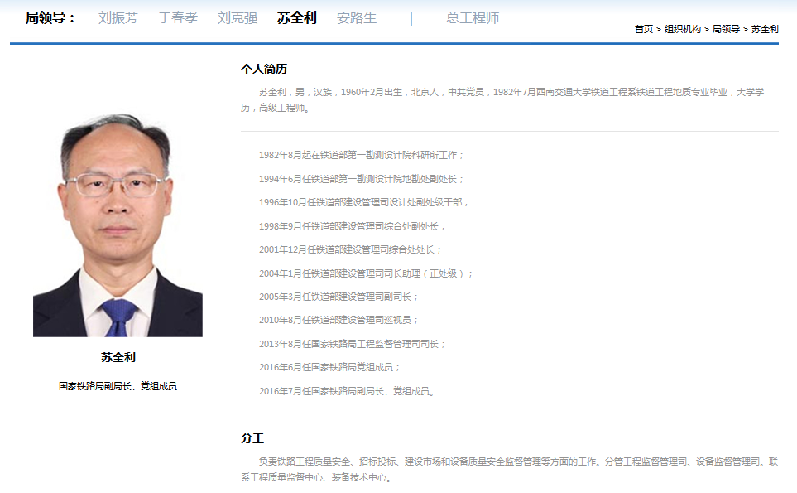The image size is (797, 493).
Task: Click the 分工 paragraph starting 负责铁路工程质量安全
Action: (x=509, y=470)
